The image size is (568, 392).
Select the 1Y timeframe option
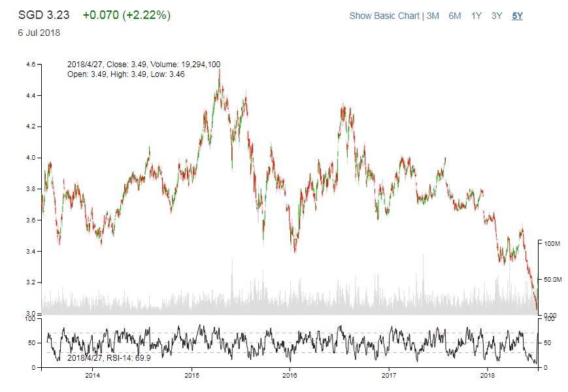(x=475, y=15)
